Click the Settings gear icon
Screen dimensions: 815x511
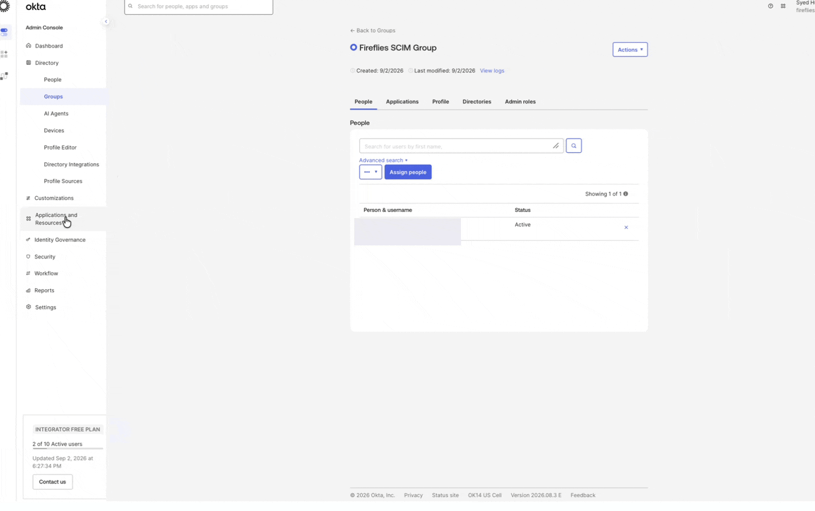[28, 307]
